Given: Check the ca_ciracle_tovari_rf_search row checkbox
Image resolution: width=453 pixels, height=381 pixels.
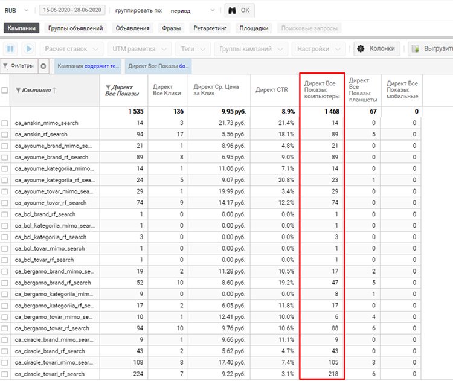Looking at the screenshot, I should 5,374.
